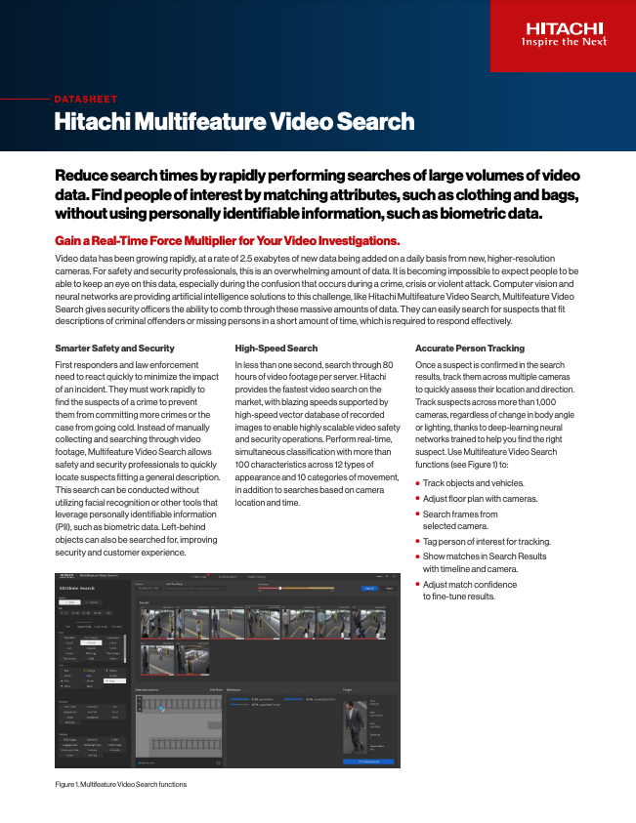Click the blue Search button
The height and width of the screenshot is (823, 636).
point(368,588)
